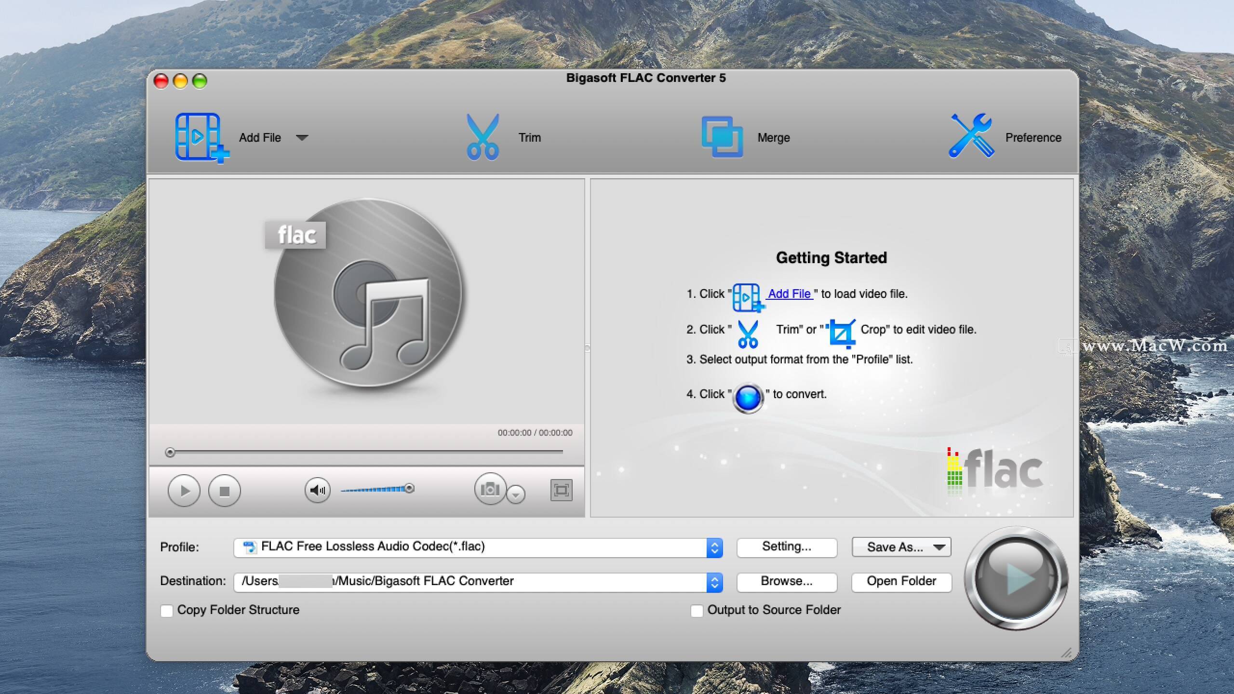Toggle full screen preview icon
This screenshot has width=1234, height=694.
(x=561, y=491)
